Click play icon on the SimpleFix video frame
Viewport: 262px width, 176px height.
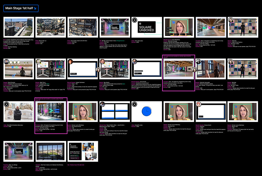click(134, 104)
